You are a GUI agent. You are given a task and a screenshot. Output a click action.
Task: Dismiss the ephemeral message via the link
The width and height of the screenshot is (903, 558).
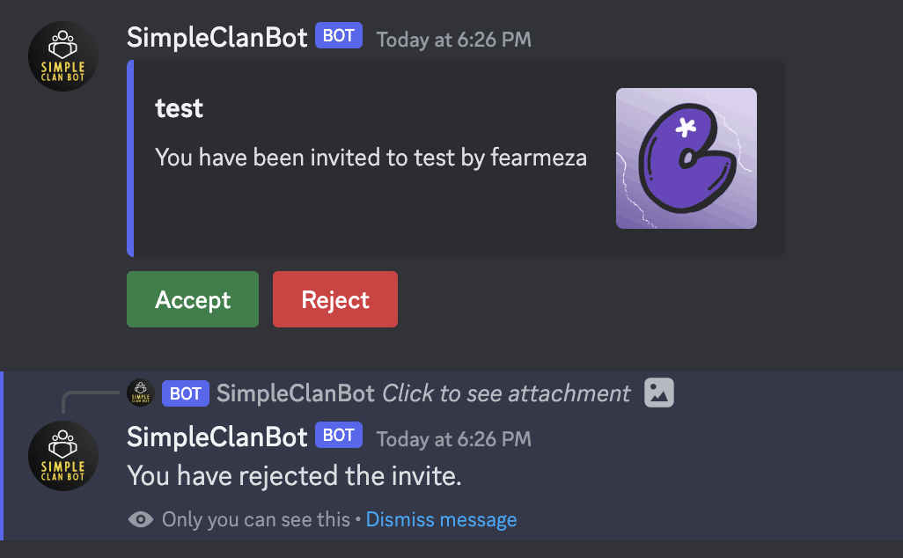pyautogui.click(x=441, y=519)
